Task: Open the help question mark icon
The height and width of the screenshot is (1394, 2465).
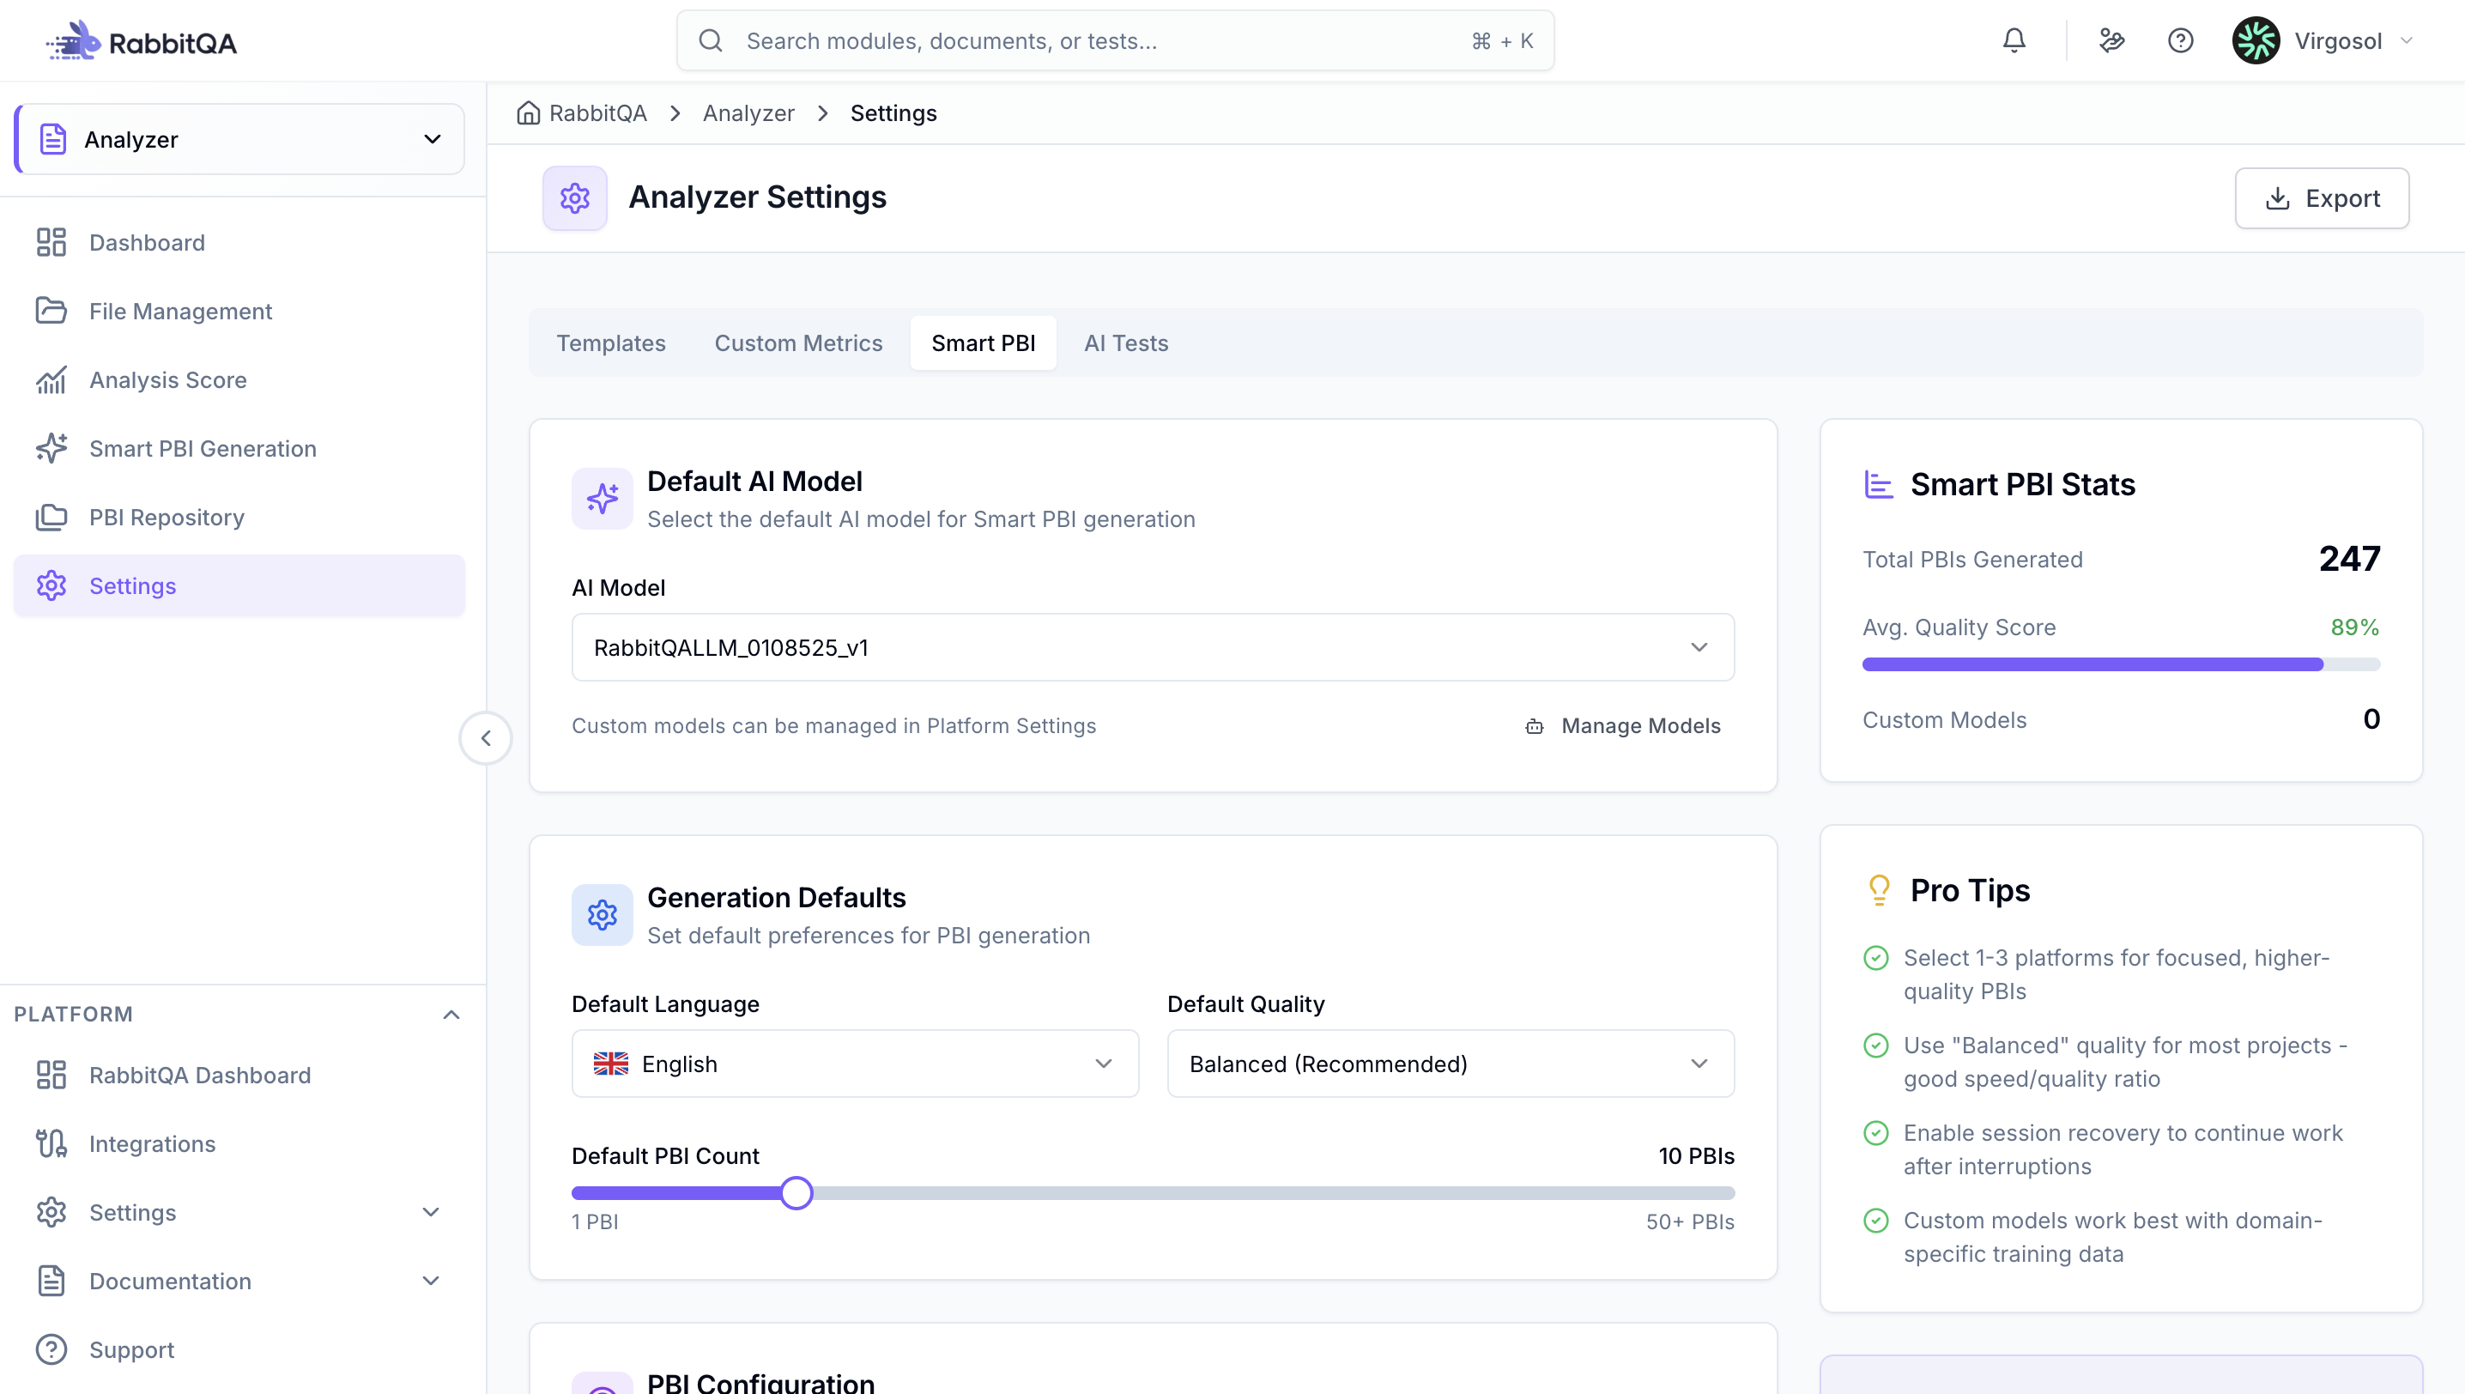Action: tap(2181, 40)
